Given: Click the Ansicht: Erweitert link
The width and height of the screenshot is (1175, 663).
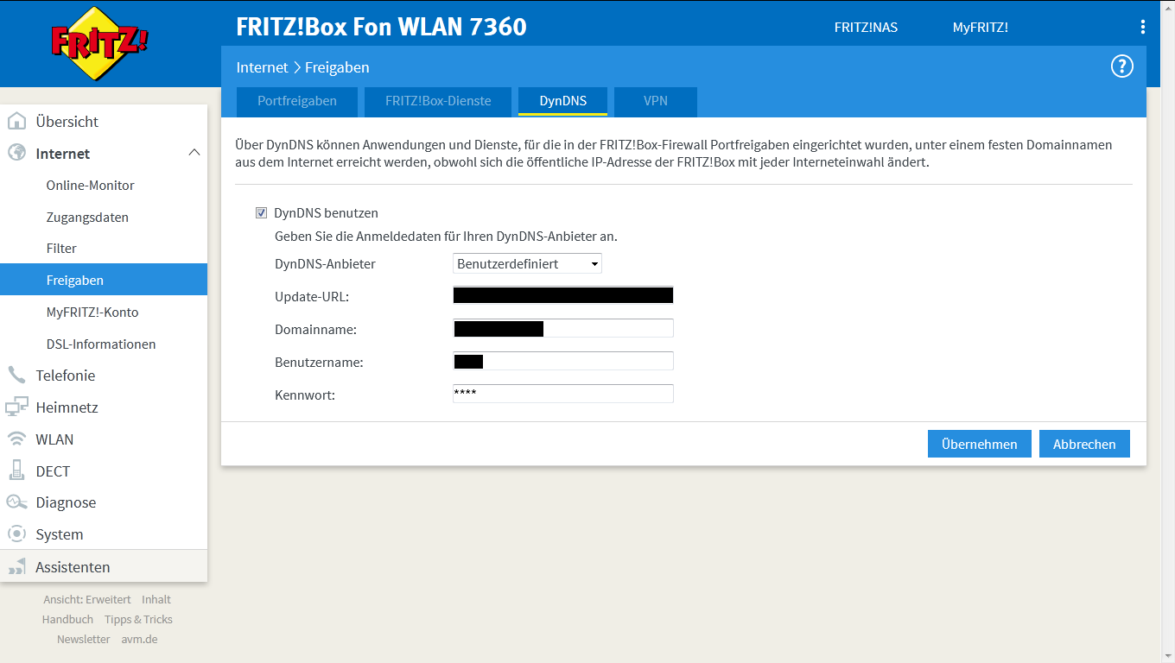Looking at the screenshot, I should pos(87,599).
